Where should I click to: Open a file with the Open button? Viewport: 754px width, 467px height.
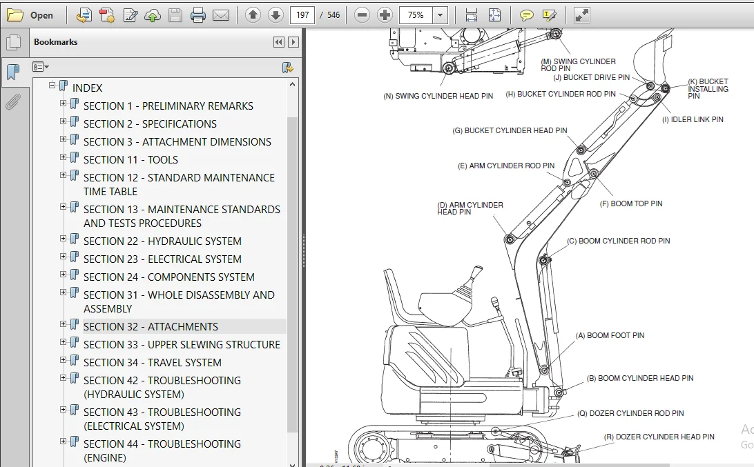pyautogui.click(x=30, y=15)
